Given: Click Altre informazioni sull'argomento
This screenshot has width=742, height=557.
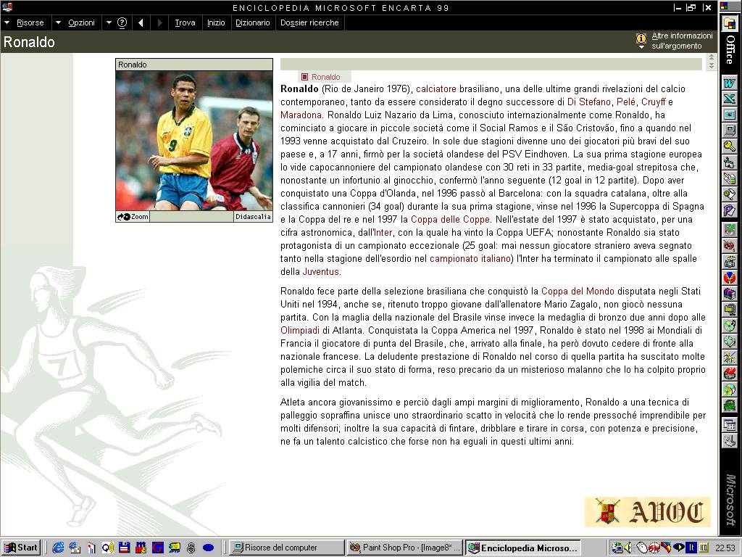Looking at the screenshot, I should click(x=682, y=41).
